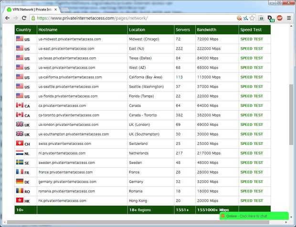Run SPEED TEST for Texas (Dallas)
Viewport: 296px width, 227px height.
(x=252, y=58)
